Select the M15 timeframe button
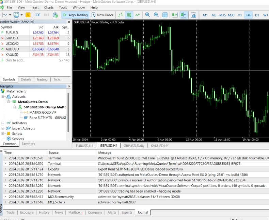The width and height of the screenshot is (269, 220). pyautogui.click(x=222, y=15)
